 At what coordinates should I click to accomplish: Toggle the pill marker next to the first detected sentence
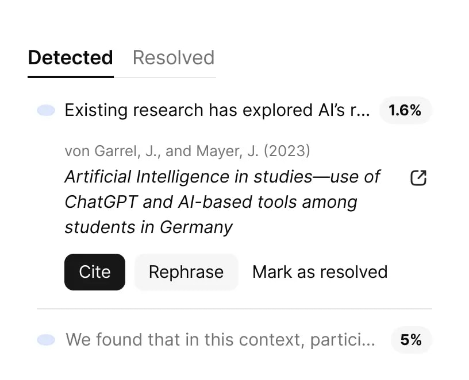[45, 110]
